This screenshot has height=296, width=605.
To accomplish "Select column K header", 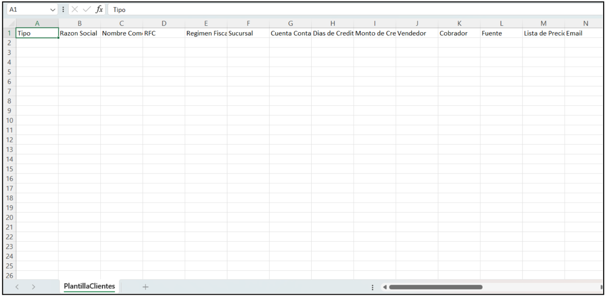I will pyautogui.click(x=459, y=23).
